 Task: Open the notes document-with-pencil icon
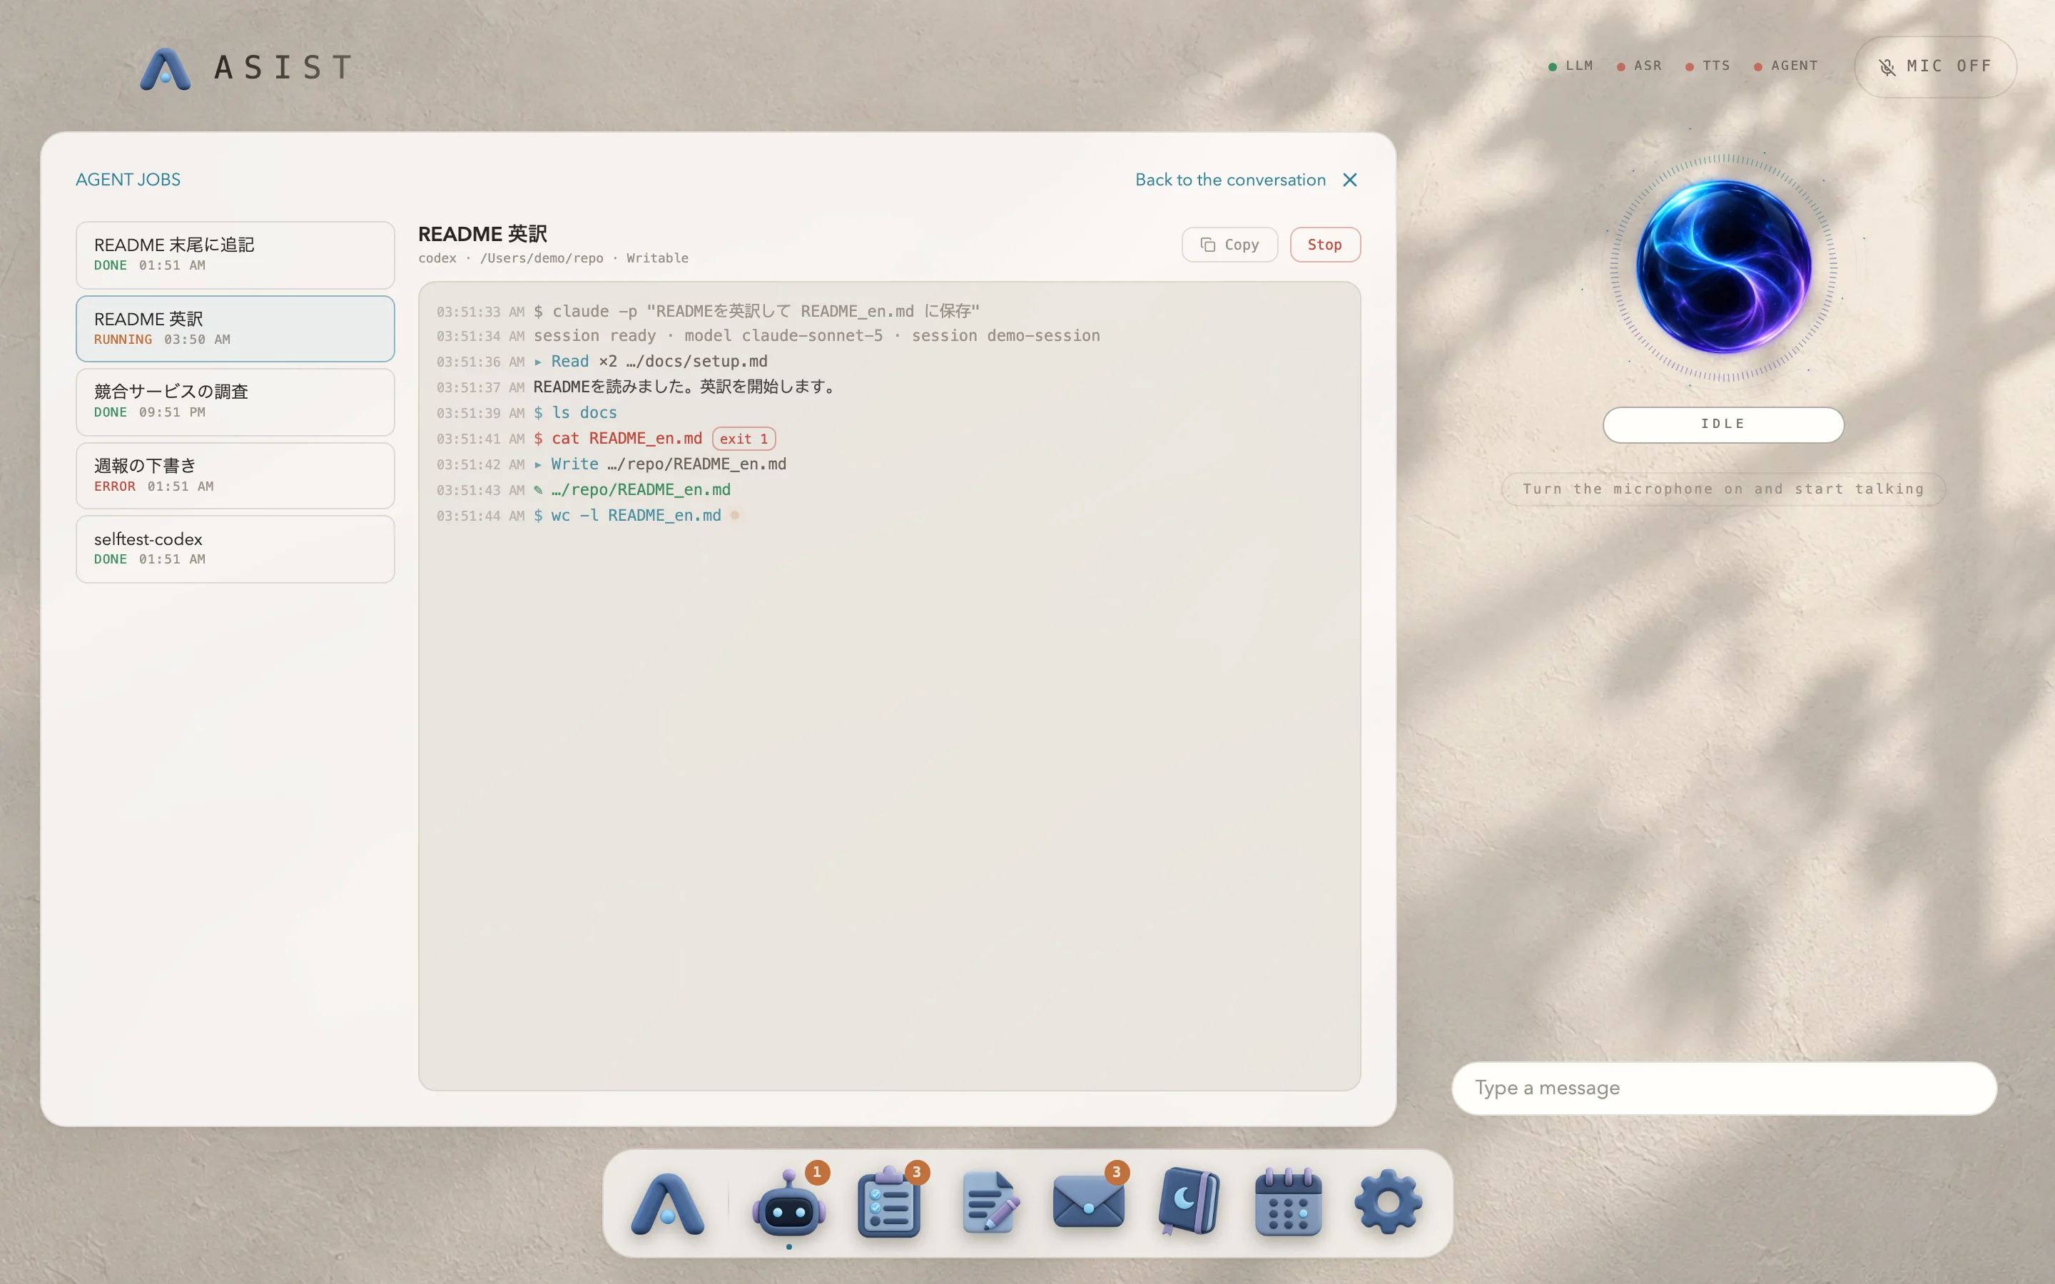click(989, 1203)
